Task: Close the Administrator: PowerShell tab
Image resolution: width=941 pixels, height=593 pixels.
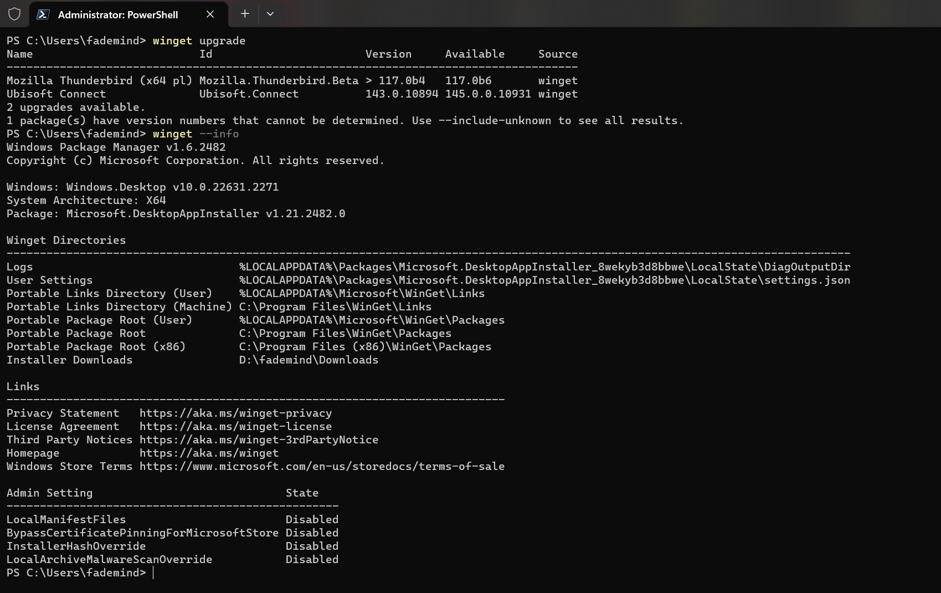Action: (x=209, y=14)
